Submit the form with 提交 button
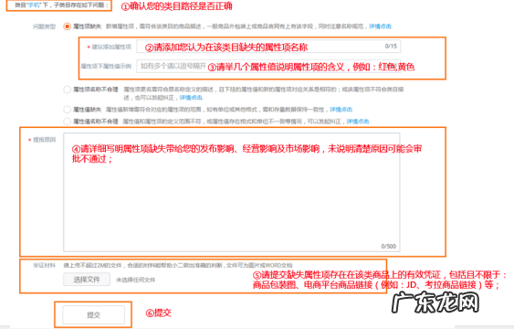The width and height of the screenshot is (514, 329). (93, 315)
